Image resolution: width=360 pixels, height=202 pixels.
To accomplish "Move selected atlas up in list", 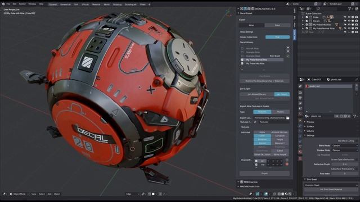I will [x=288, y=48].
